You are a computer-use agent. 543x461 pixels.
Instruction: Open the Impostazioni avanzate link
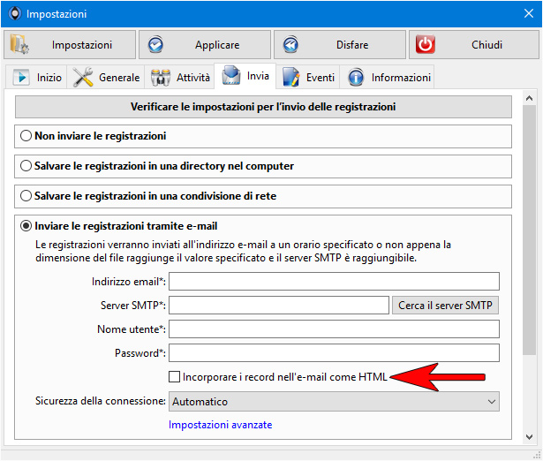220,425
